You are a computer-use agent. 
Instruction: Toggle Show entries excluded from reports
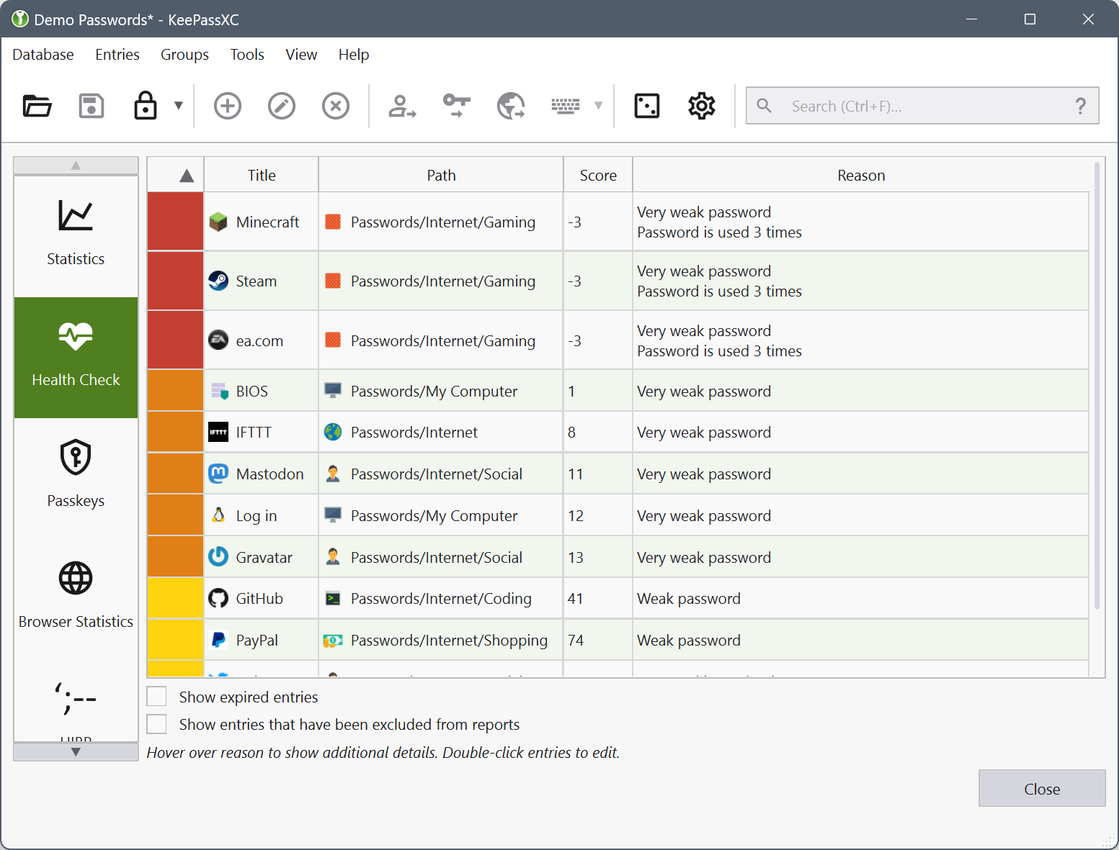coord(157,724)
